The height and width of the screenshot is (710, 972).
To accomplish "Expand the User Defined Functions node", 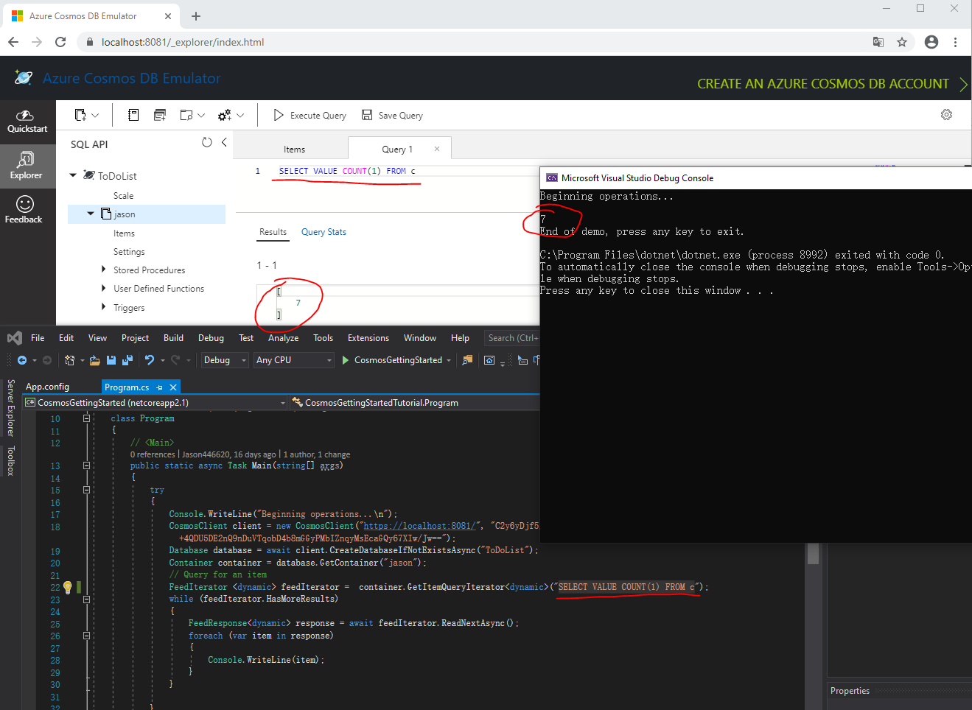I will tap(103, 288).
